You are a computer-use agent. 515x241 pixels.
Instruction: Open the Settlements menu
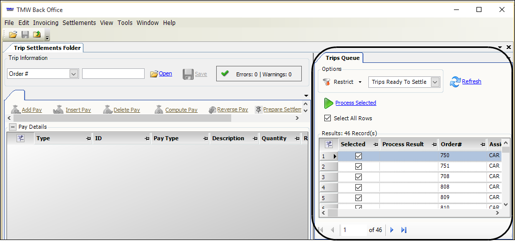click(79, 22)
